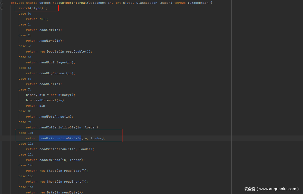
Task: Place cursor on readSerializable call
Action: [54, 149]
